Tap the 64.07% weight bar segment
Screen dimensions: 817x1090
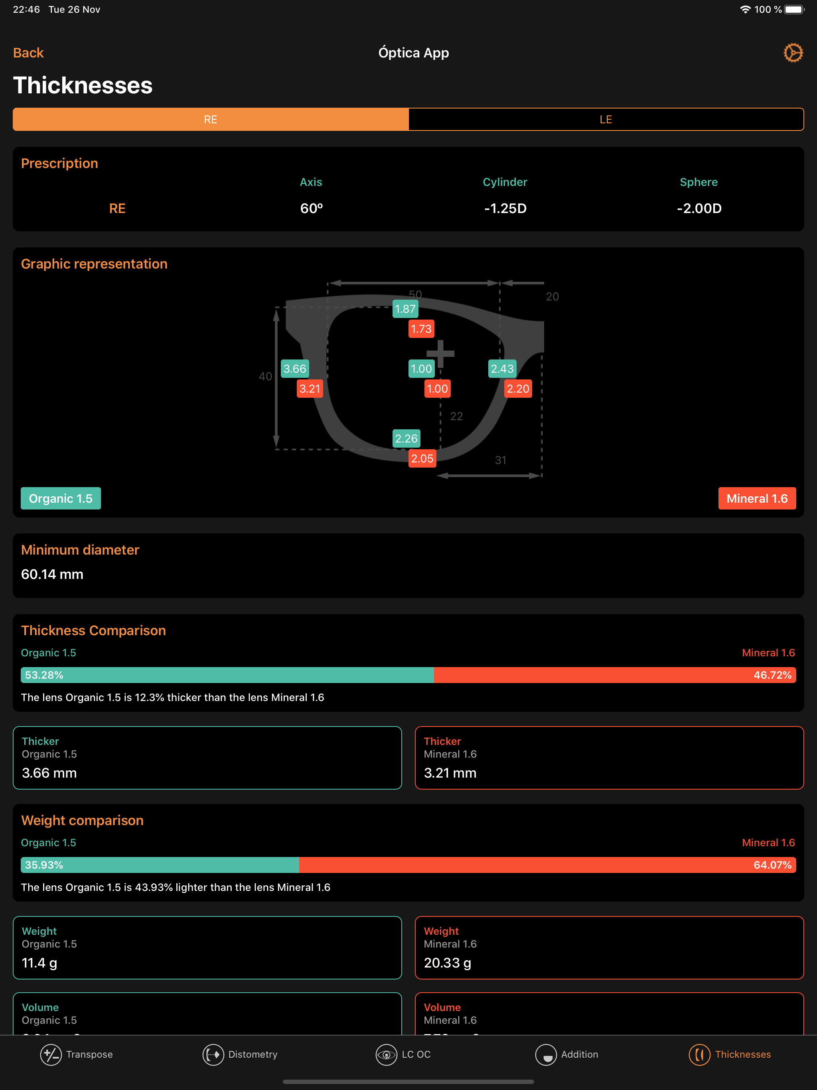tap(547, 865)
